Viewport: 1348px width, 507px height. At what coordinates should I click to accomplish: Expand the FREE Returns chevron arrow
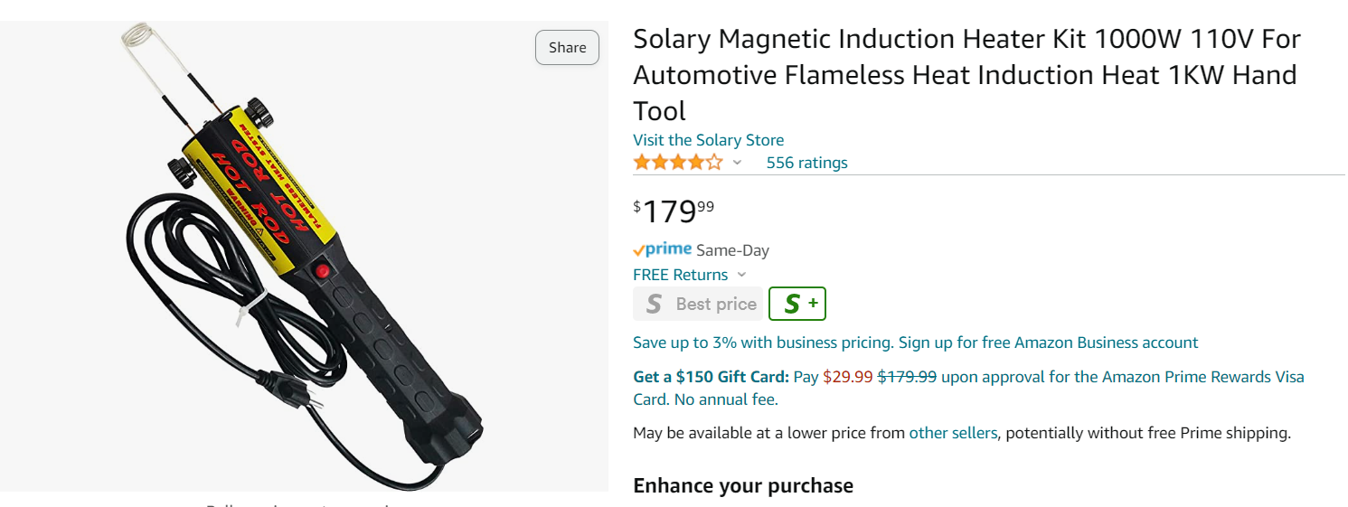click(742, 275)
